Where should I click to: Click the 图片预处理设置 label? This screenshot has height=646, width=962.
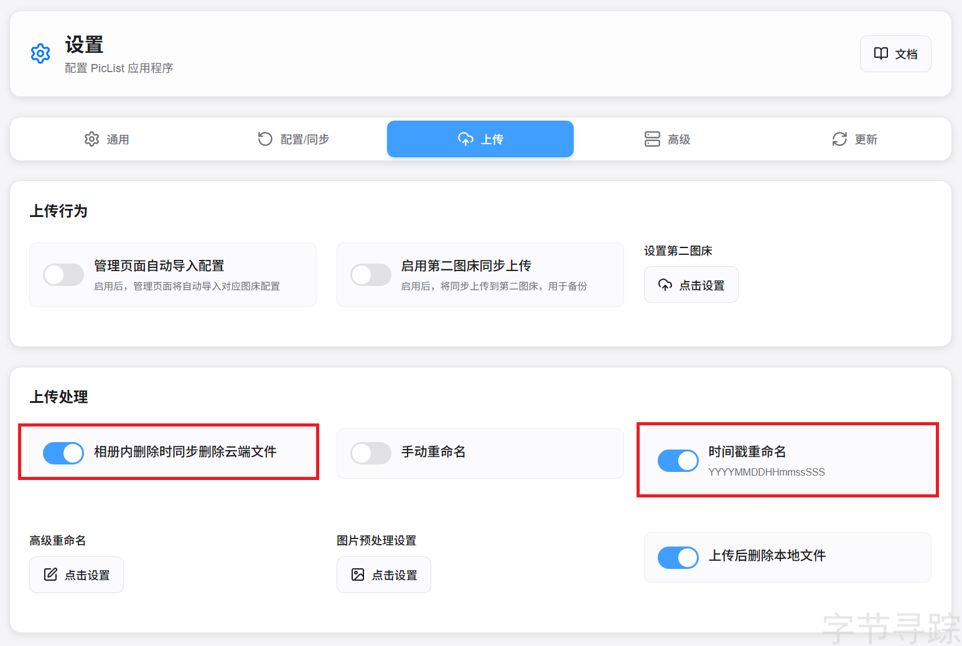click(x=376, y=541)
